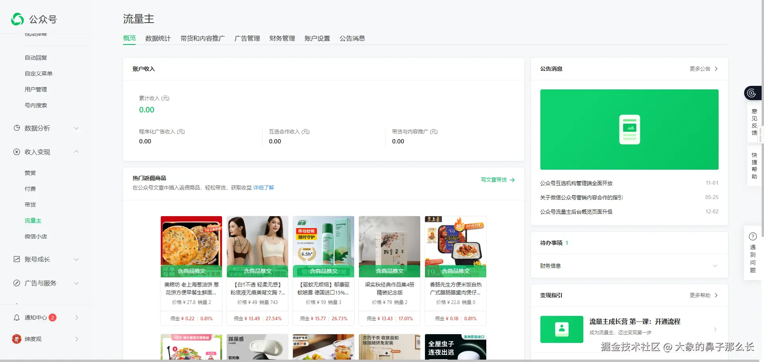Screen dimensions: 764x362
Task: Click the dark circular logo at top right edge
Action: [752, 93]
